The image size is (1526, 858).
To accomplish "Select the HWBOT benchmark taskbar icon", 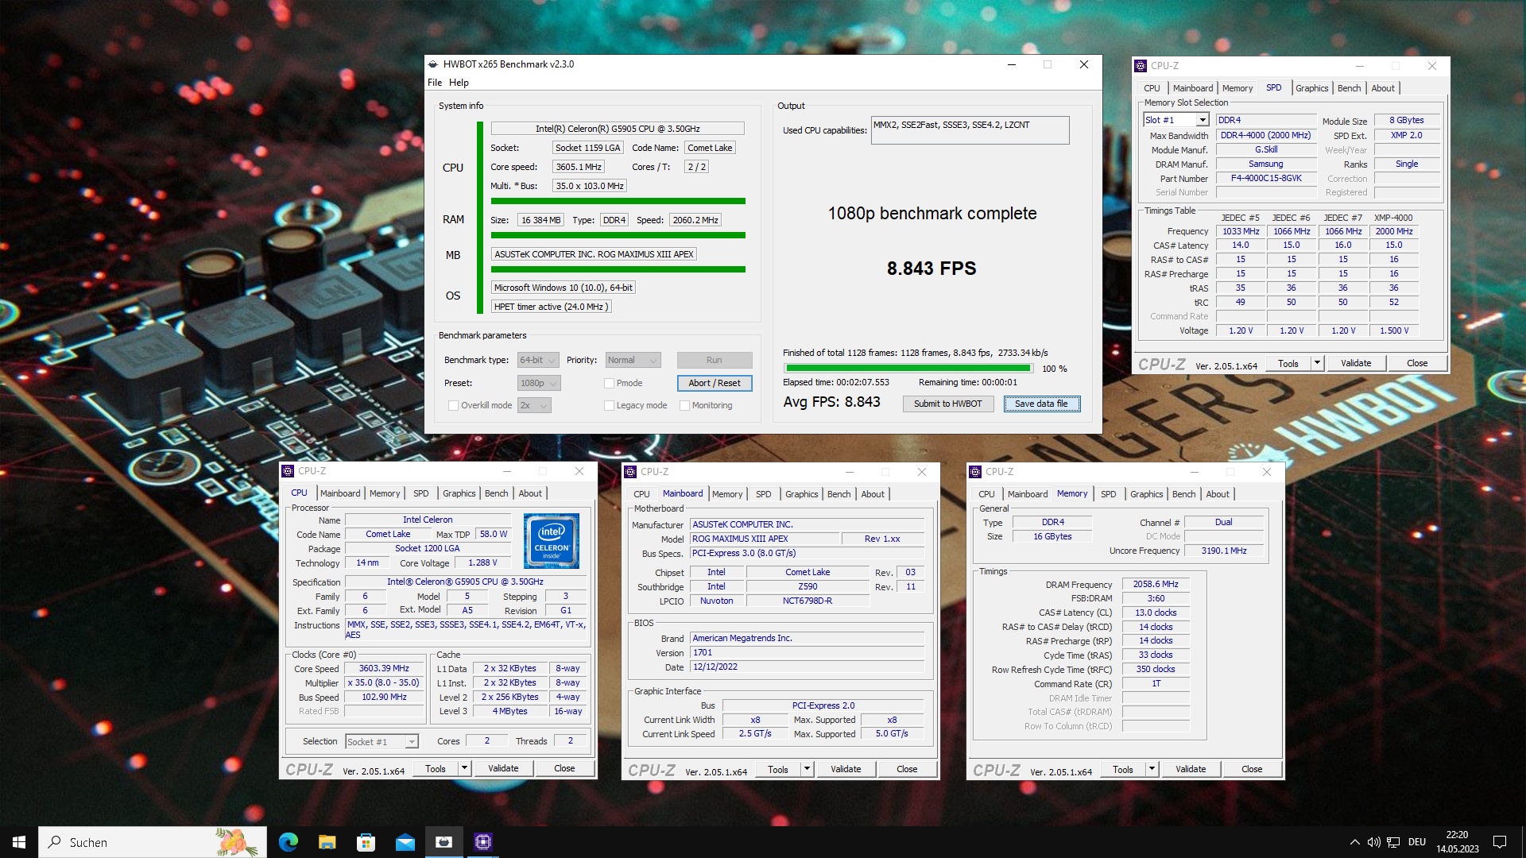I will point(444,842).
